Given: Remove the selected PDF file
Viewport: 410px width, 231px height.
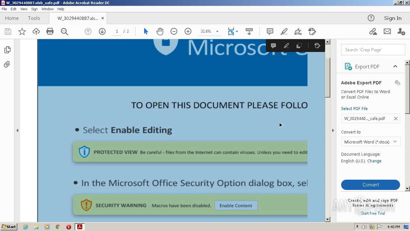Looking at the screenshot, I should 396,119.
